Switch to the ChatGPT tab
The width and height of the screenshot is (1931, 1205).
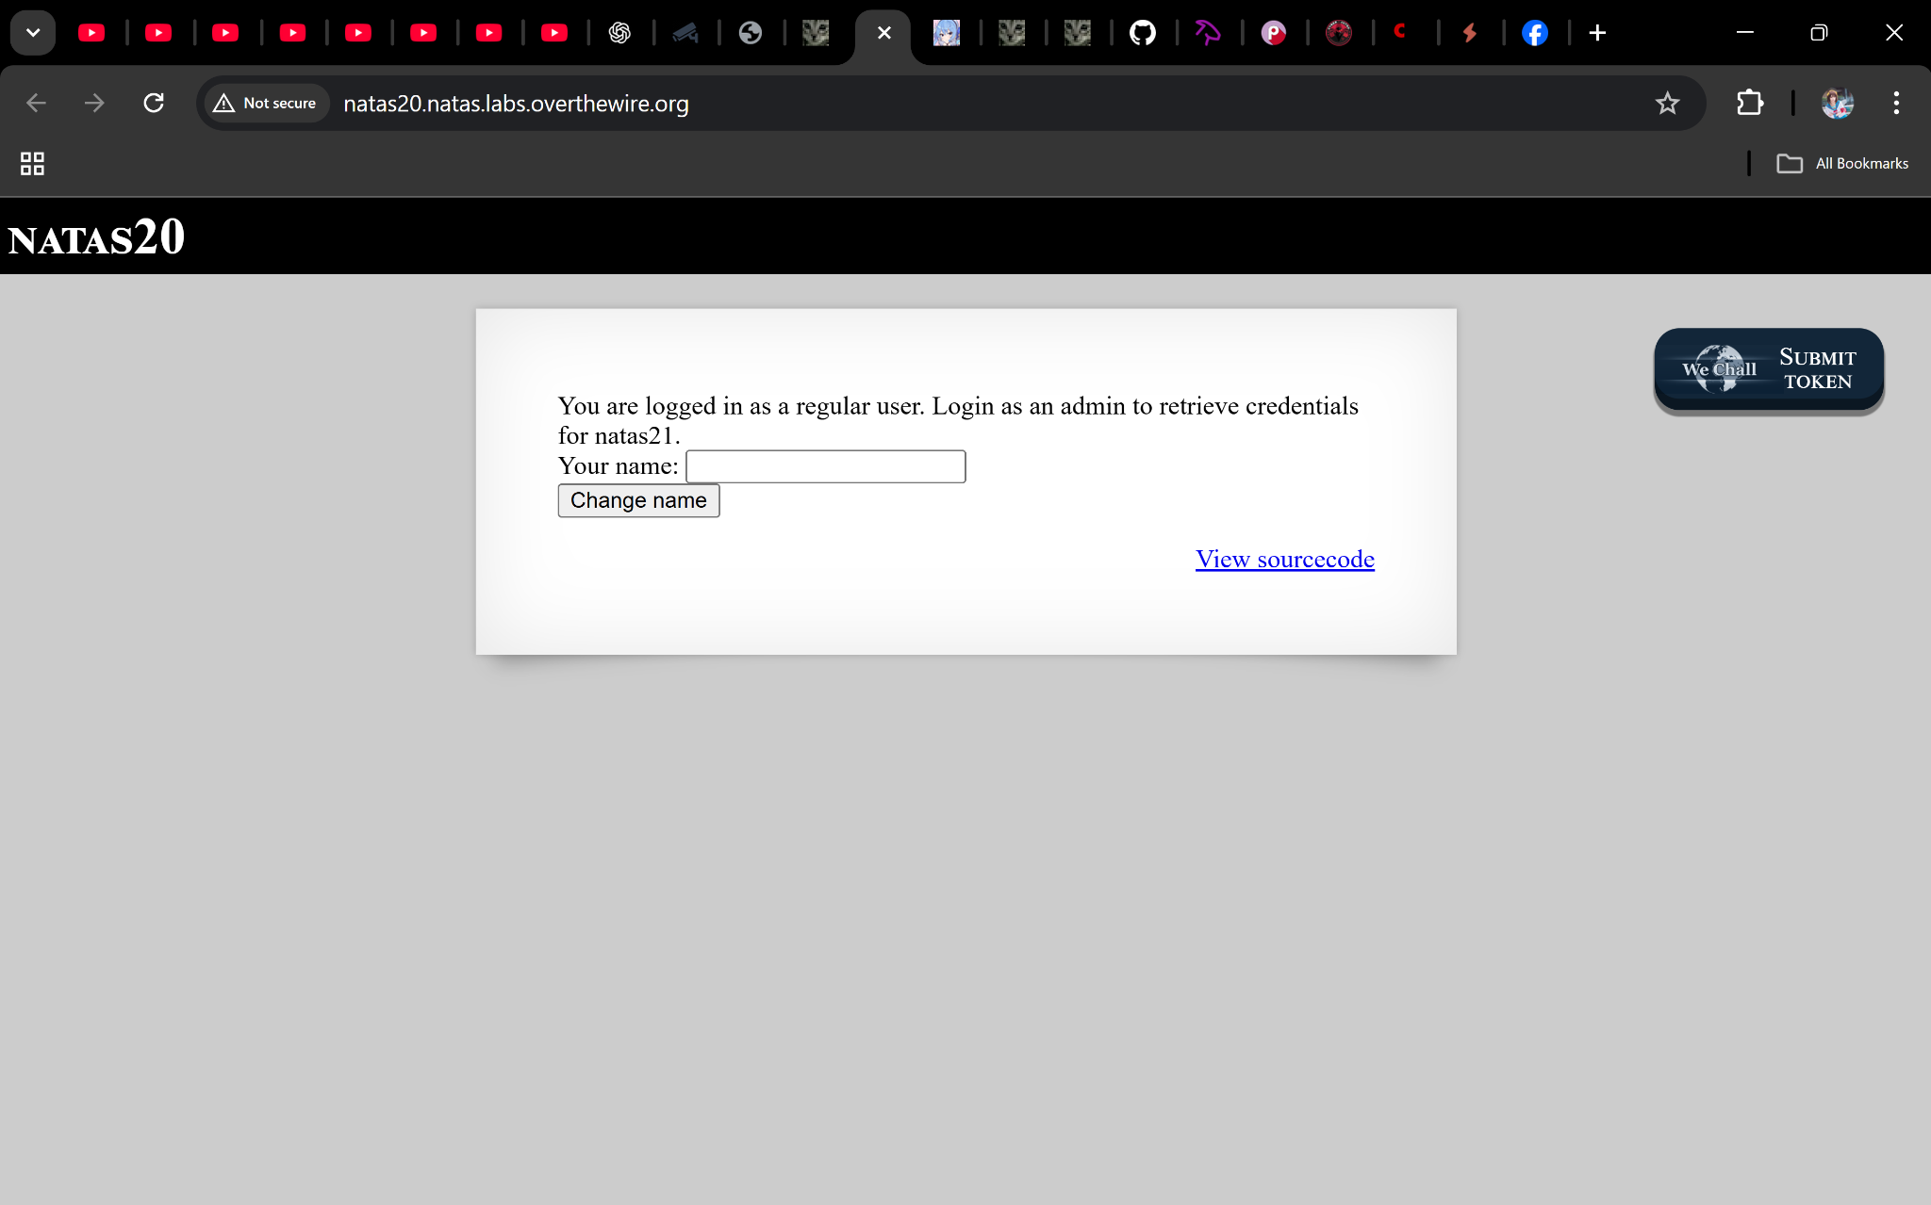(x=619, y=33)
